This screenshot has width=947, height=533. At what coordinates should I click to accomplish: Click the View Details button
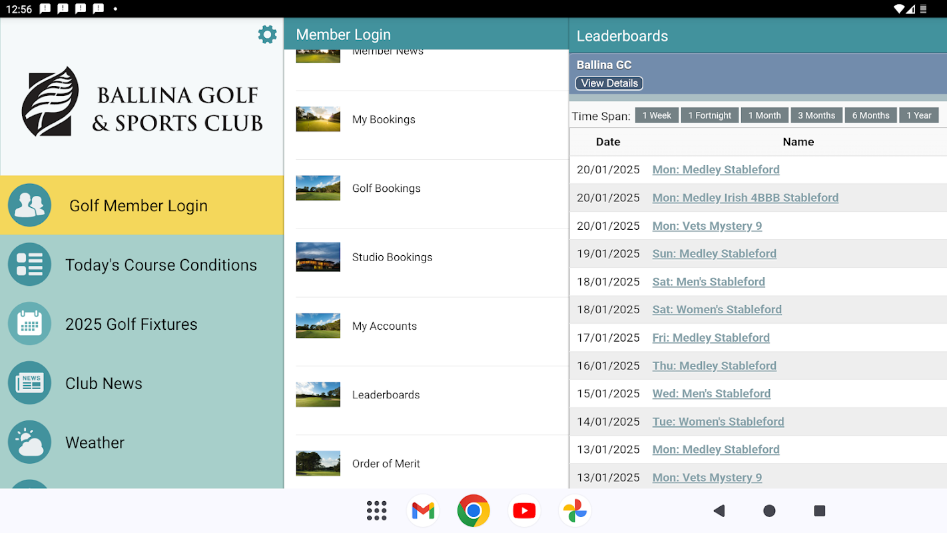[x=609, y=83]
